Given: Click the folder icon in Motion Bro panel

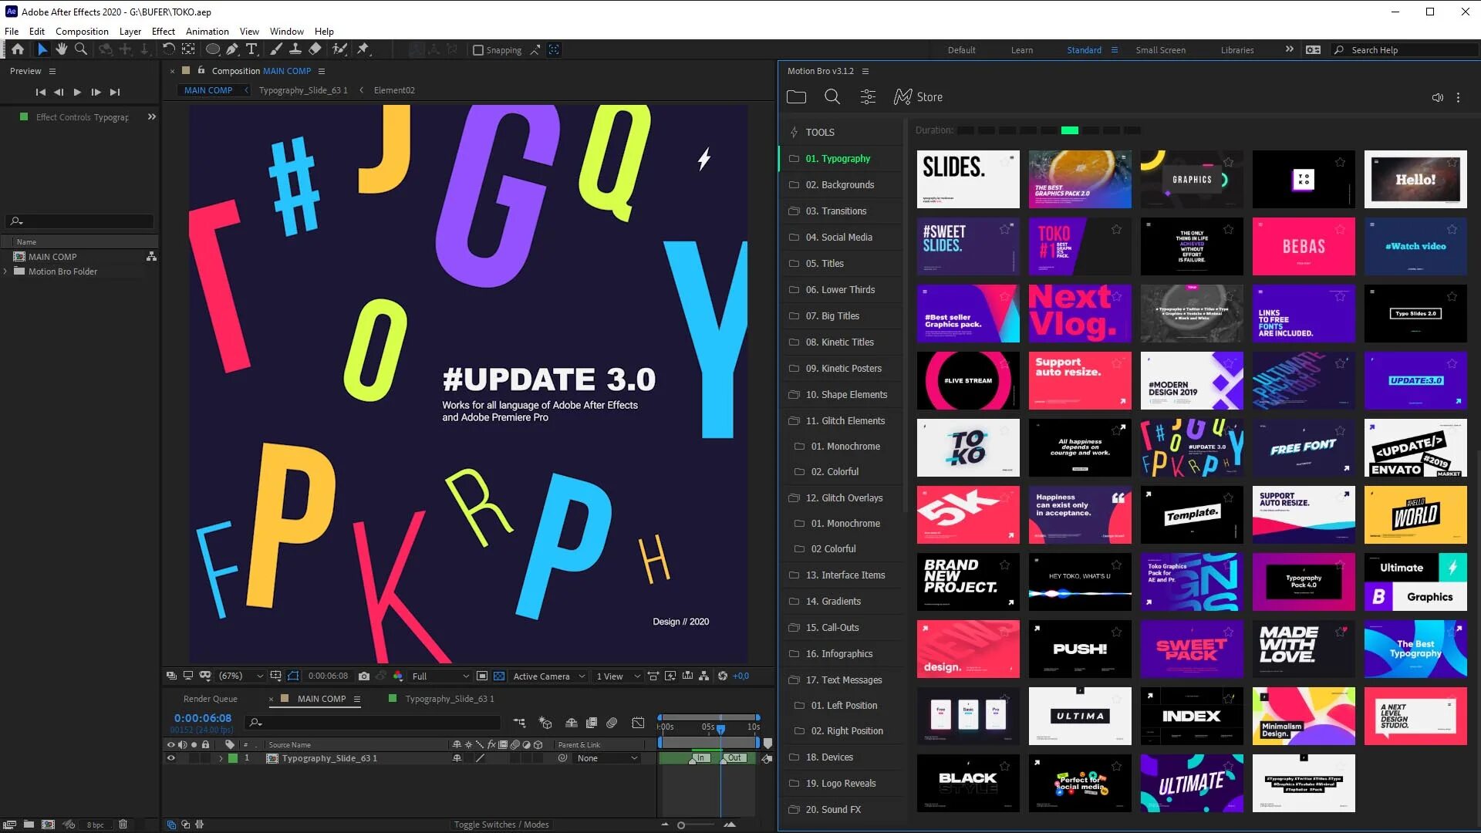Looking at the screenshot, I should coord(797,96).
